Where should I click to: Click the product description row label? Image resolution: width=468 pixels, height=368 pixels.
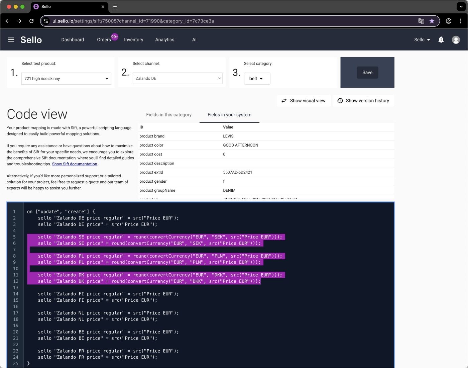pos(157,163)
